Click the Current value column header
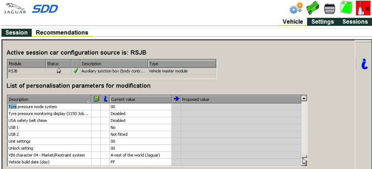372x169 pixels. [x=140, y=99]
